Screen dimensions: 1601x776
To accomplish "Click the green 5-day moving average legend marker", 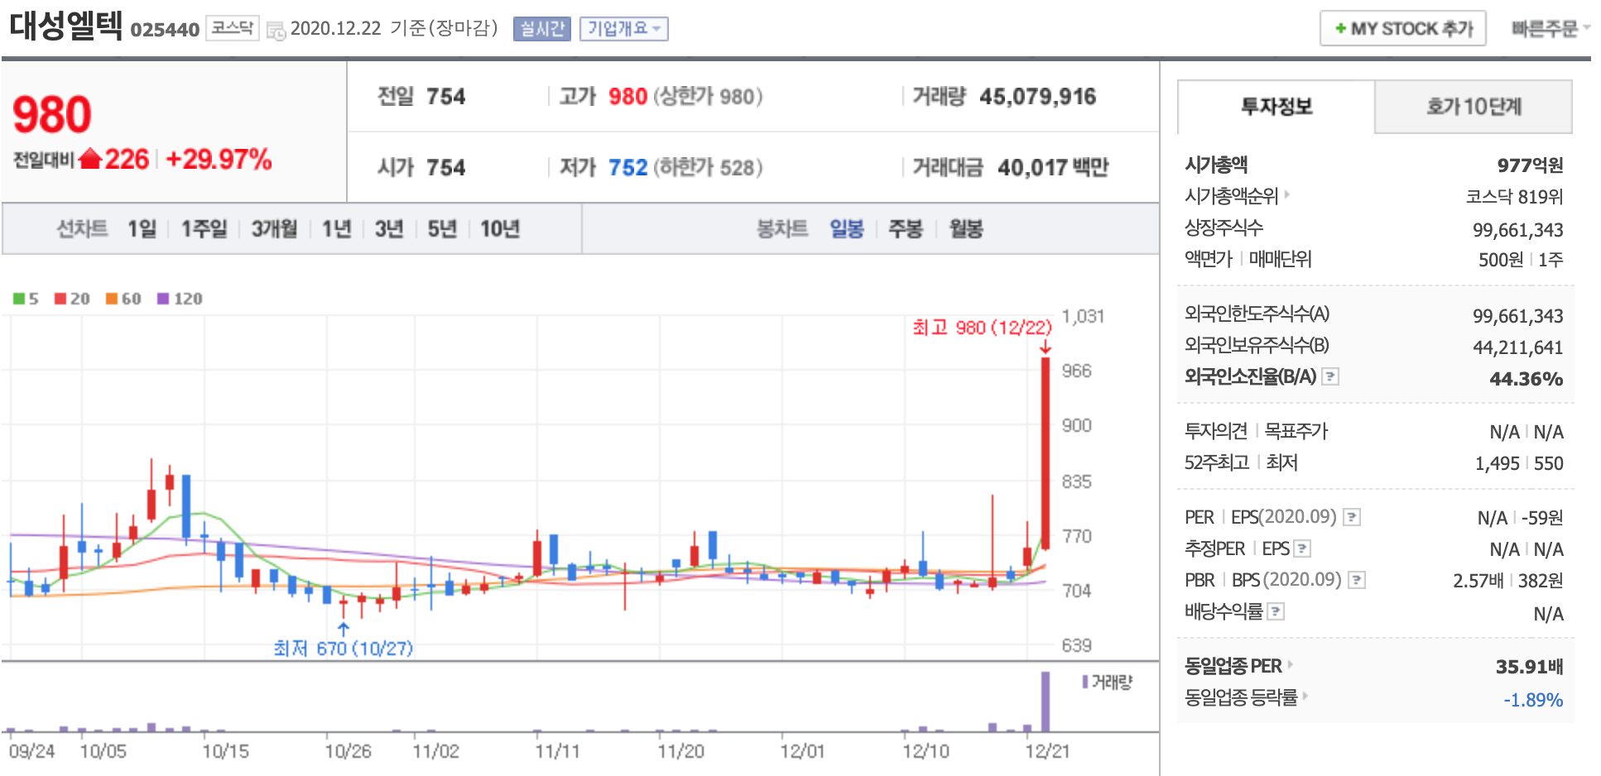I will pyautogui.click(x=18, y=299).
